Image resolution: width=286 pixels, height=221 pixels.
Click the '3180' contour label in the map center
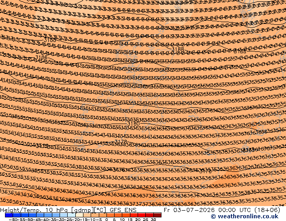(134, 124)
